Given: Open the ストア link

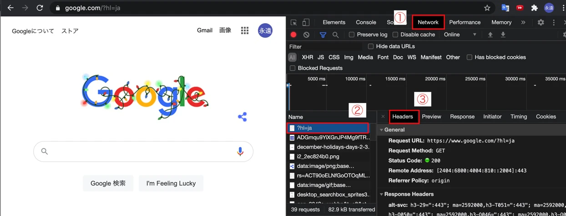Looking at the screenshot, I should pyautogui.click(x=70, y=31).
